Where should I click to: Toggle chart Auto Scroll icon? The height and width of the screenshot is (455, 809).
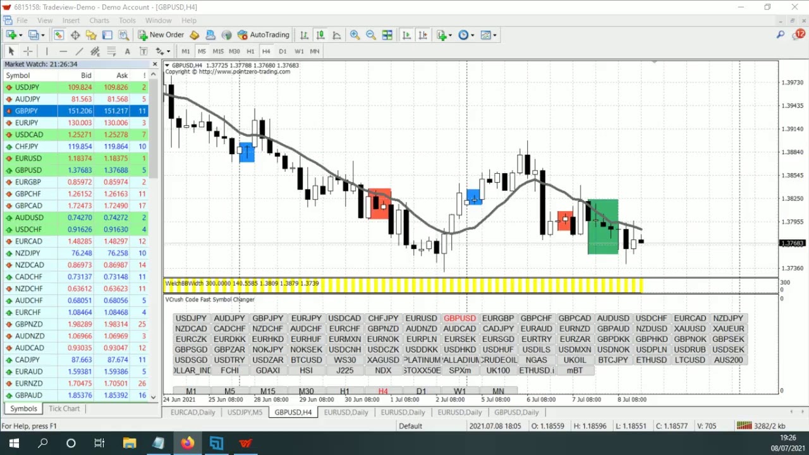406,35
